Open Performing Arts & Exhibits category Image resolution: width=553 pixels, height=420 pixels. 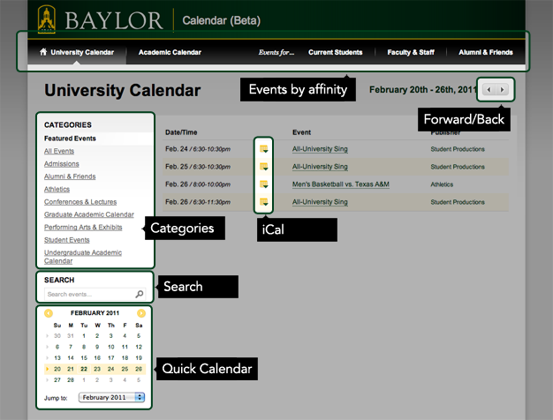(83, 228)
